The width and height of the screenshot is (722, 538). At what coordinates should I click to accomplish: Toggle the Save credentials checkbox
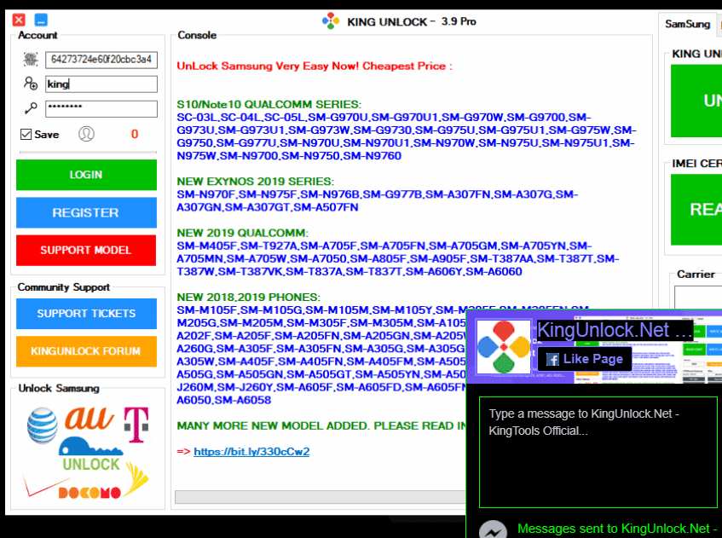26,134
